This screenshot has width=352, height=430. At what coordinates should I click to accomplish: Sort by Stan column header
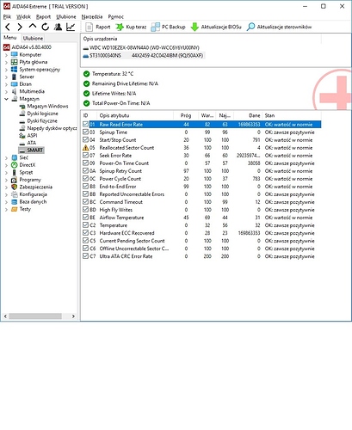(x=292, y=115)
